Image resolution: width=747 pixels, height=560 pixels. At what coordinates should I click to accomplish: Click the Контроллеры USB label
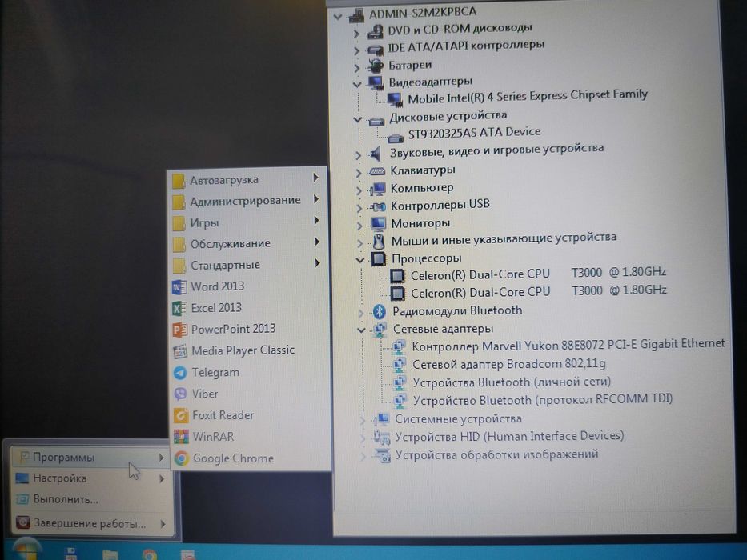tap(440, 206)
